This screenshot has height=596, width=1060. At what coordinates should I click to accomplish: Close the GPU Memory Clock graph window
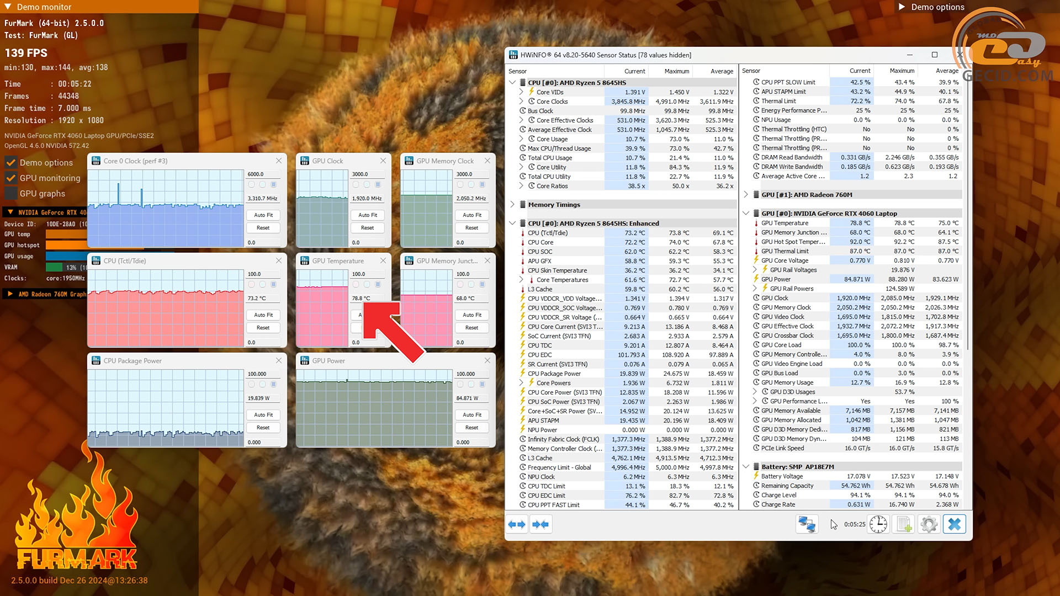[x=487, y=161]
